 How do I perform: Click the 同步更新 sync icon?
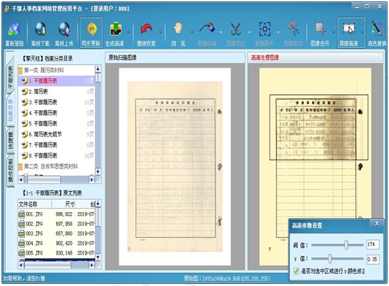coord(91,29)
